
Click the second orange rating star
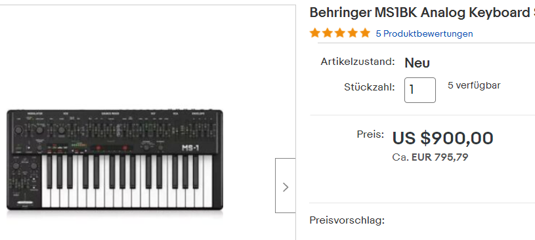(328, 33)
